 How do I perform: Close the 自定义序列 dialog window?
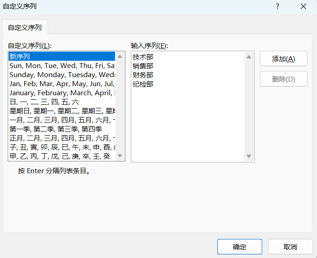[x=303, y=6]
